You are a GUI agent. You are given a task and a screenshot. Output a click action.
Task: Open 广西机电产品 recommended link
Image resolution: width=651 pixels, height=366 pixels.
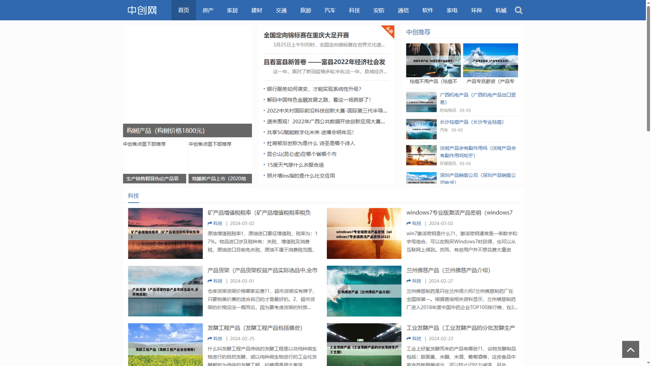point(478,99)
